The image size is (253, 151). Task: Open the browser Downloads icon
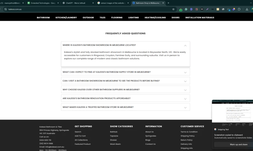tap(247, 9)
